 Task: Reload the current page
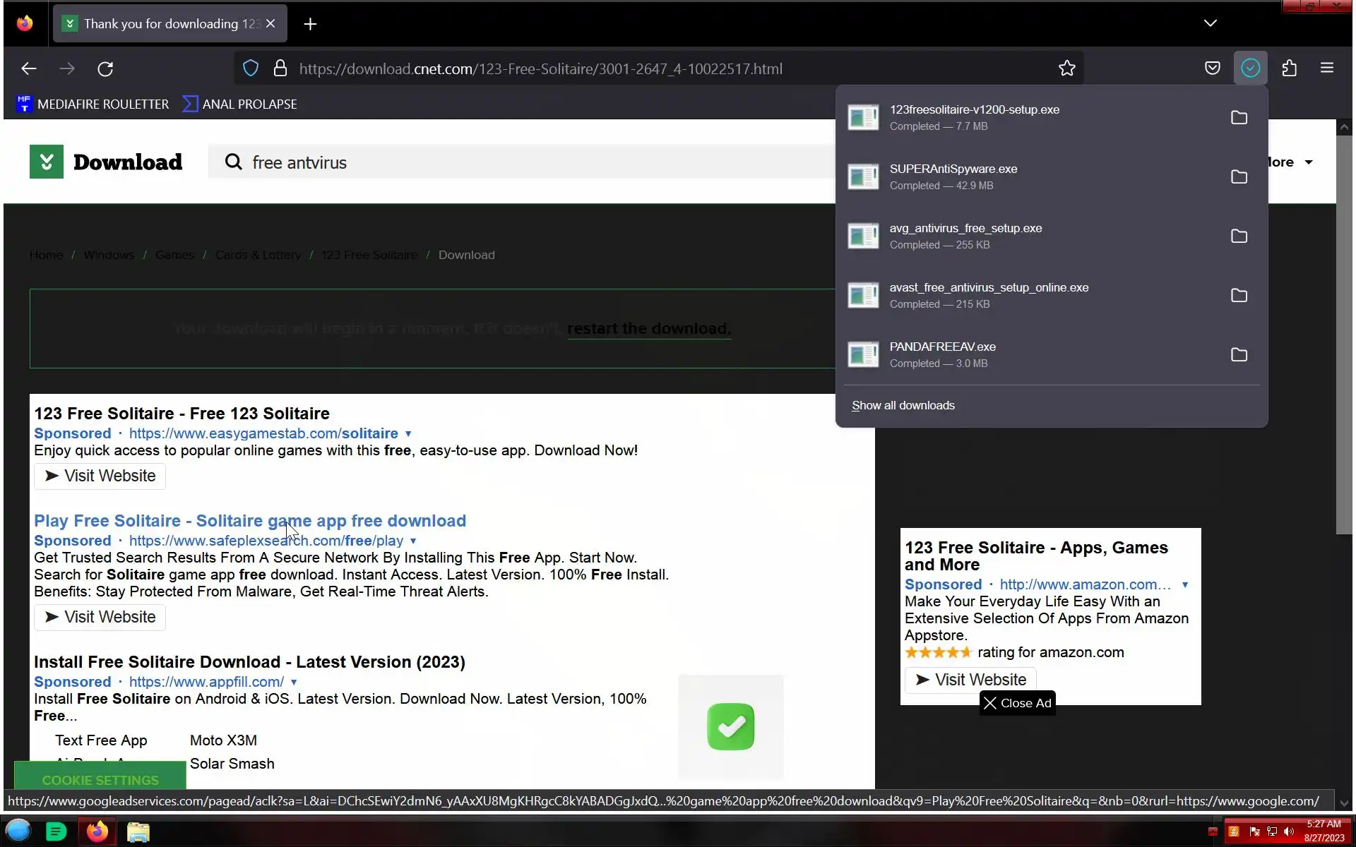[x=105, y=68]
